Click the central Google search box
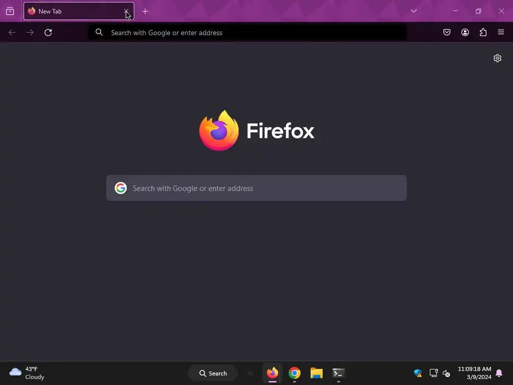This screenshot has width=513, height=385. coord(256,188)
